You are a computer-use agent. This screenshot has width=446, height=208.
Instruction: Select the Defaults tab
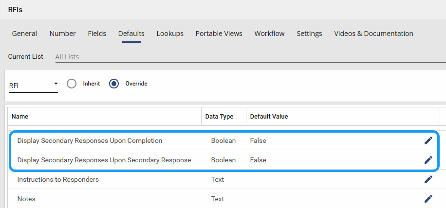[131, 34]
